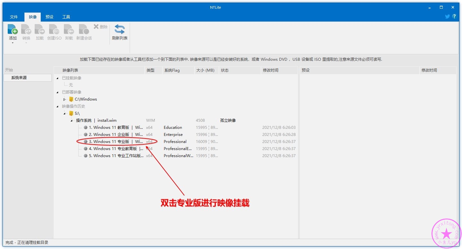Open the Twitter bird icon in title area

click(x=447, y=16)
